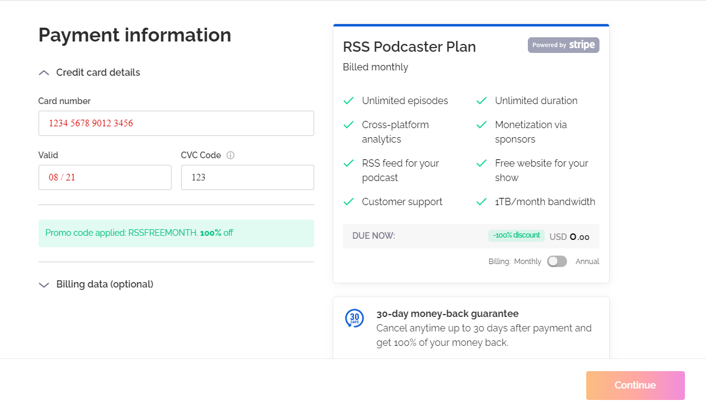The width and height of the screenshot is (706, 406).
Task: Click the checkmark next to Customer support
Action: [348, 201]
